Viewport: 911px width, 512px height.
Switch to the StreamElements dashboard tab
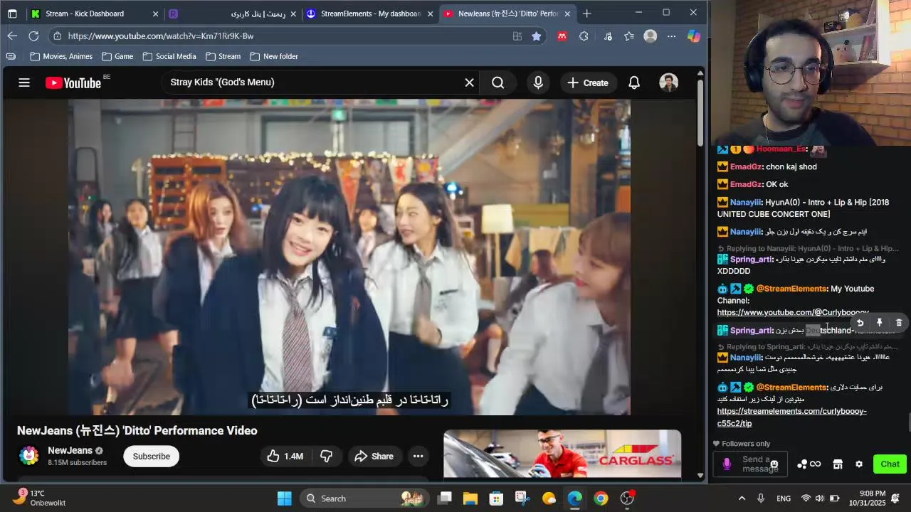pyautogui.click(x=369, y=14)
